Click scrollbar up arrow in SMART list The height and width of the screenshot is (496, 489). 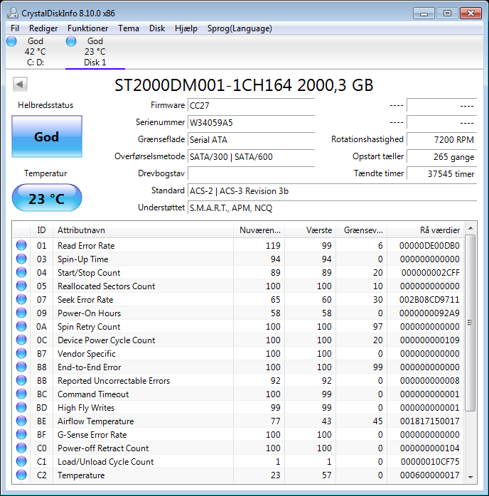coord(471,228)
